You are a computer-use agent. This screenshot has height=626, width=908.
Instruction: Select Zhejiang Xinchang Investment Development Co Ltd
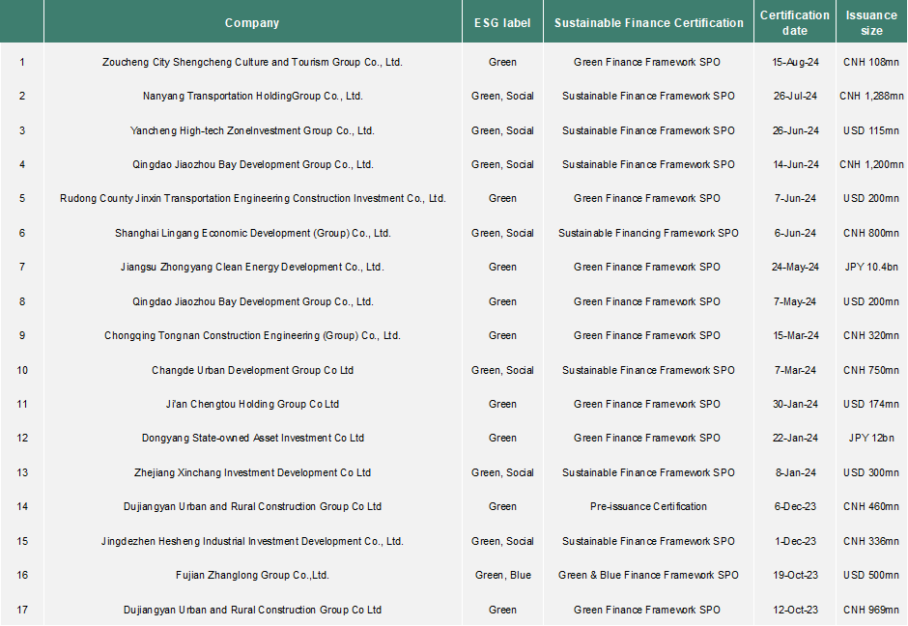tap(252, 472)
